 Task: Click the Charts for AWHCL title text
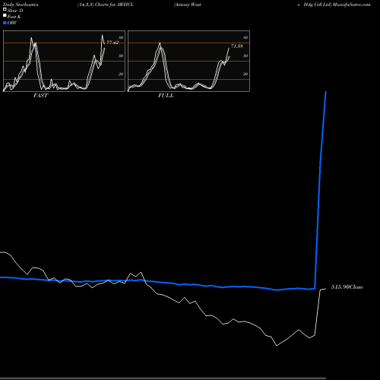point(115,5)
